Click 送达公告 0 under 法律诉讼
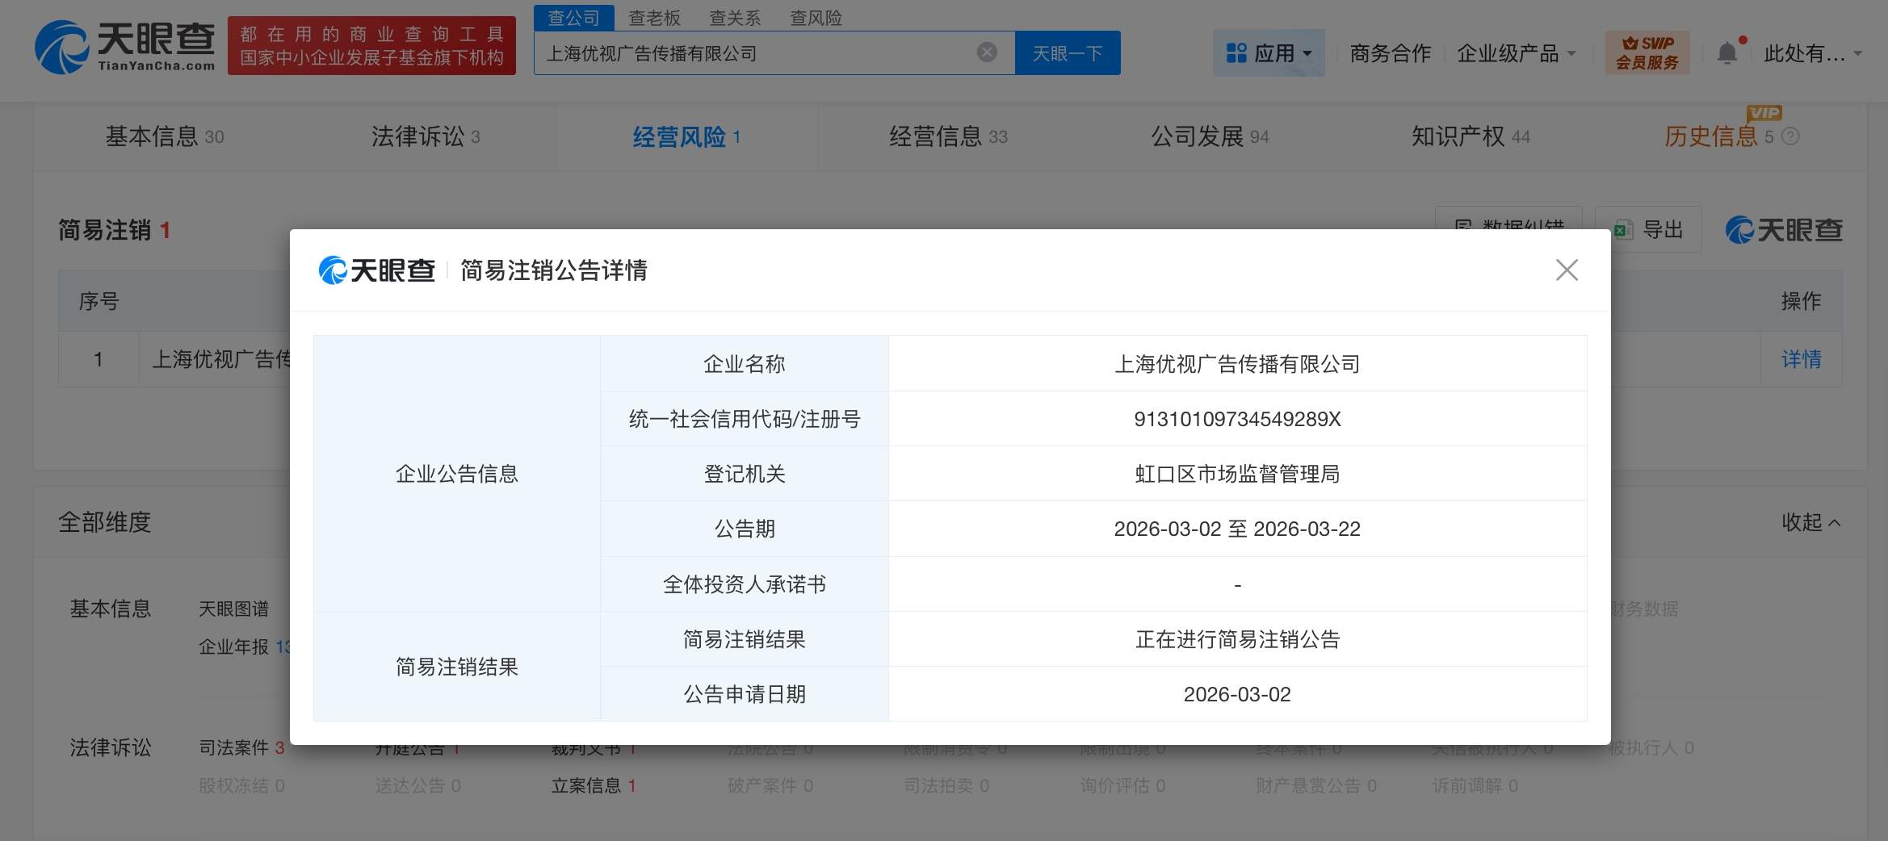Image resolution: width=1888 pixels, height=841 pixels. pos(417,785)
